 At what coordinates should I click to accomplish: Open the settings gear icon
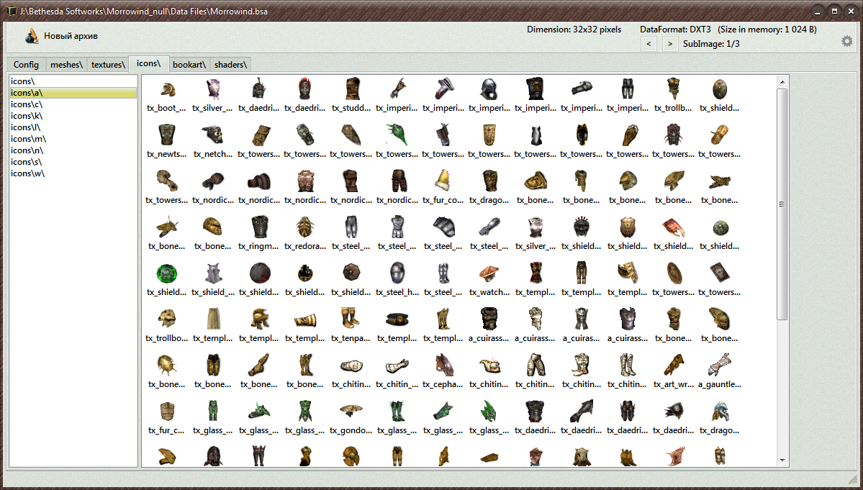pyautogui.click(x=846, y=41)
